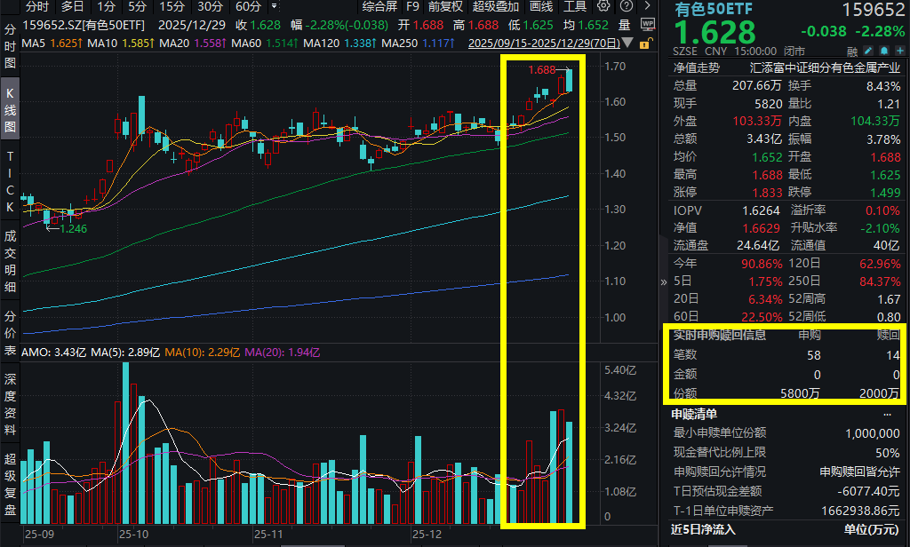Click the lock icon beside the date range
Viewport: 910px width, 547px height.
point(646,45)
